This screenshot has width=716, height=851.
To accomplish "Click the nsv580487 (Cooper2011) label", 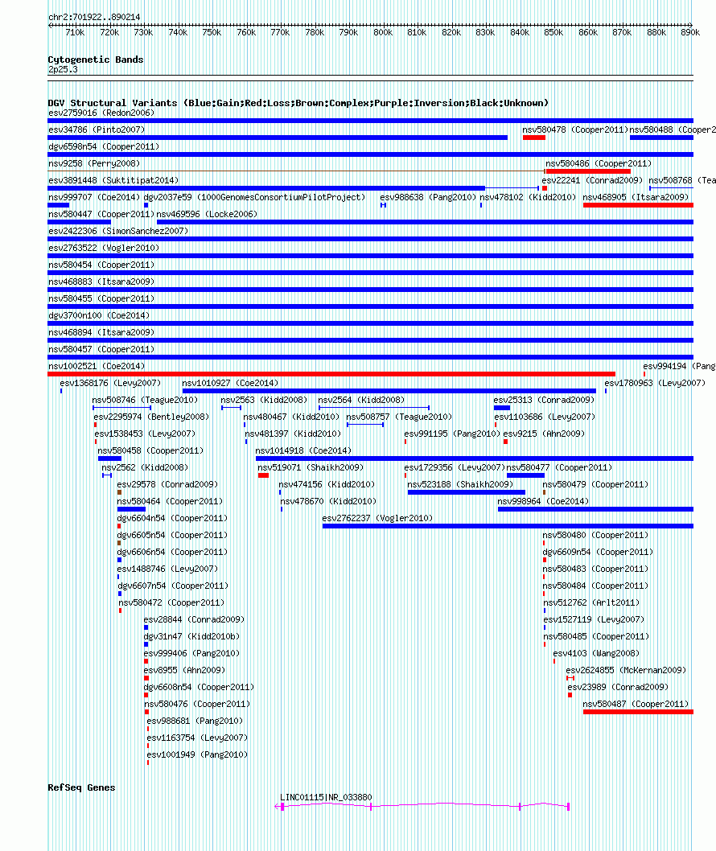I will (x=636, y=703).
